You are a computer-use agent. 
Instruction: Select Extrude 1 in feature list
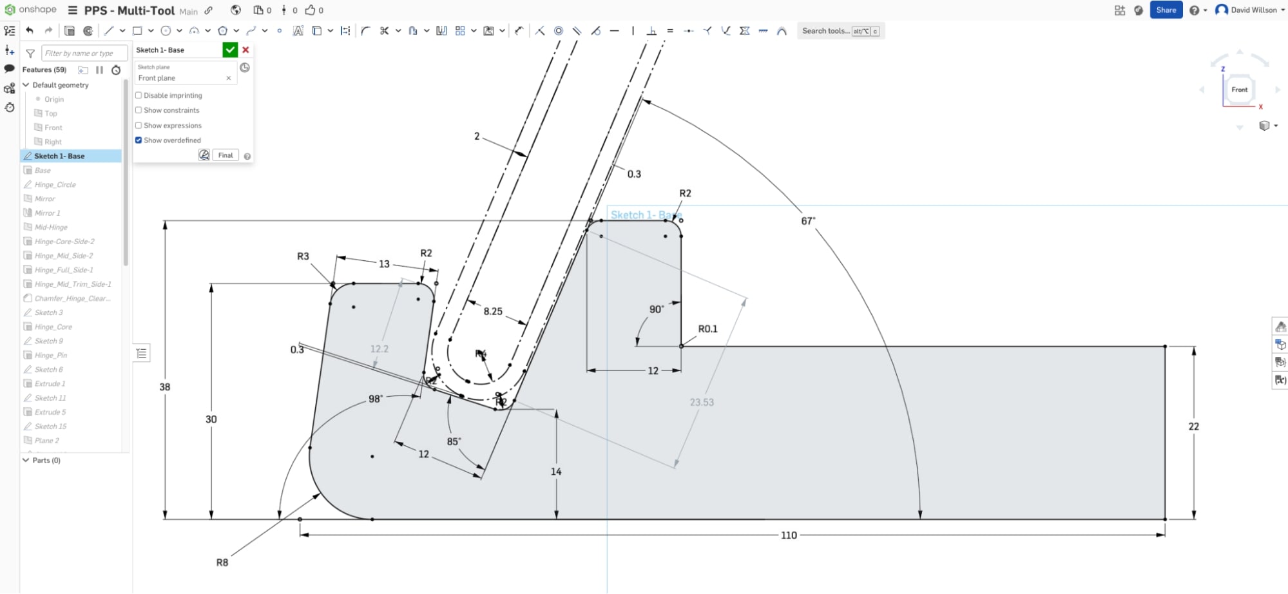(x=50, y=383)
